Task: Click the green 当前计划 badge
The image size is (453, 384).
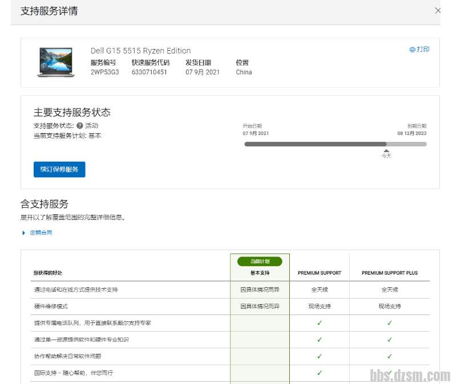Action: click(x=260, y=261)
